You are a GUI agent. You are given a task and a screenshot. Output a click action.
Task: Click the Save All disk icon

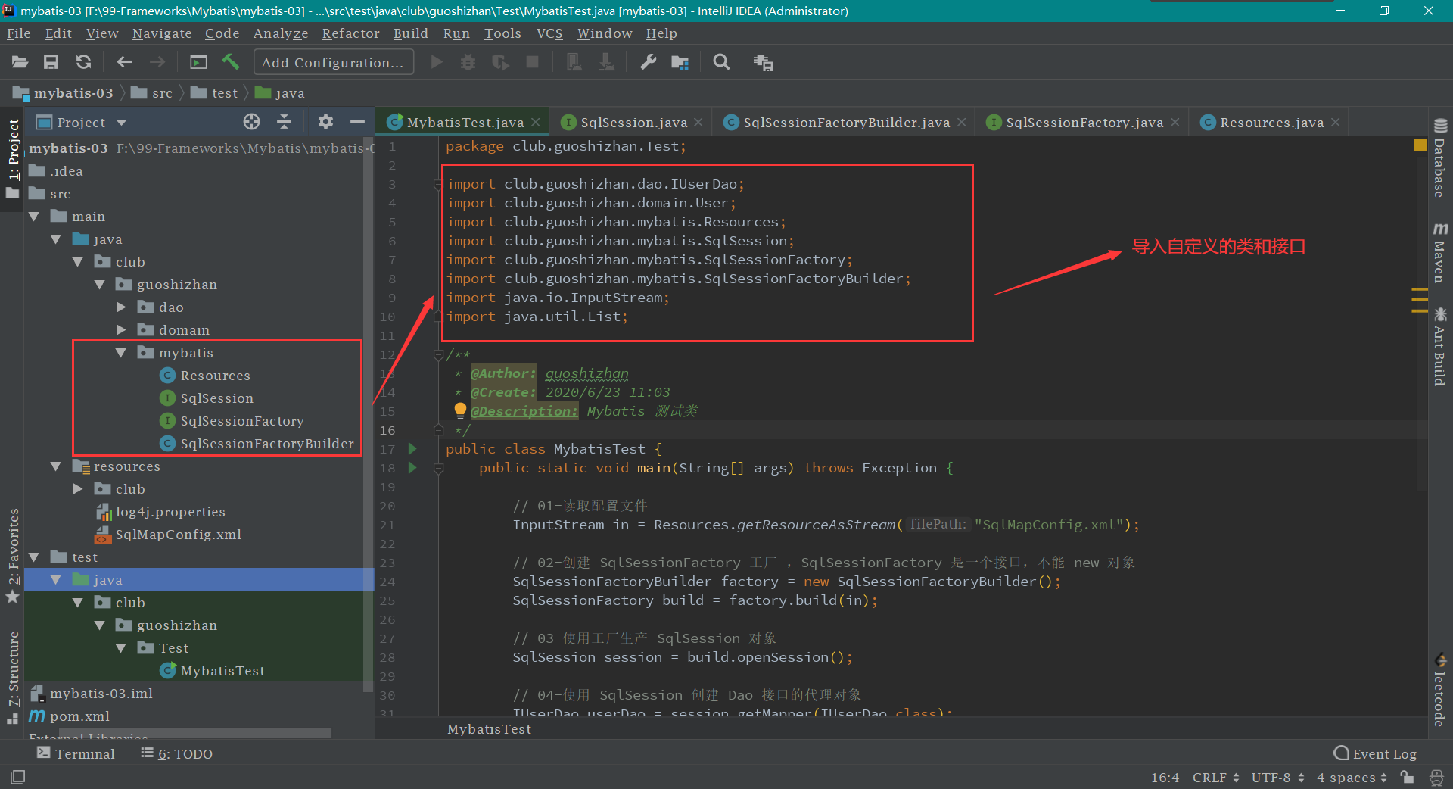point(51,62)
